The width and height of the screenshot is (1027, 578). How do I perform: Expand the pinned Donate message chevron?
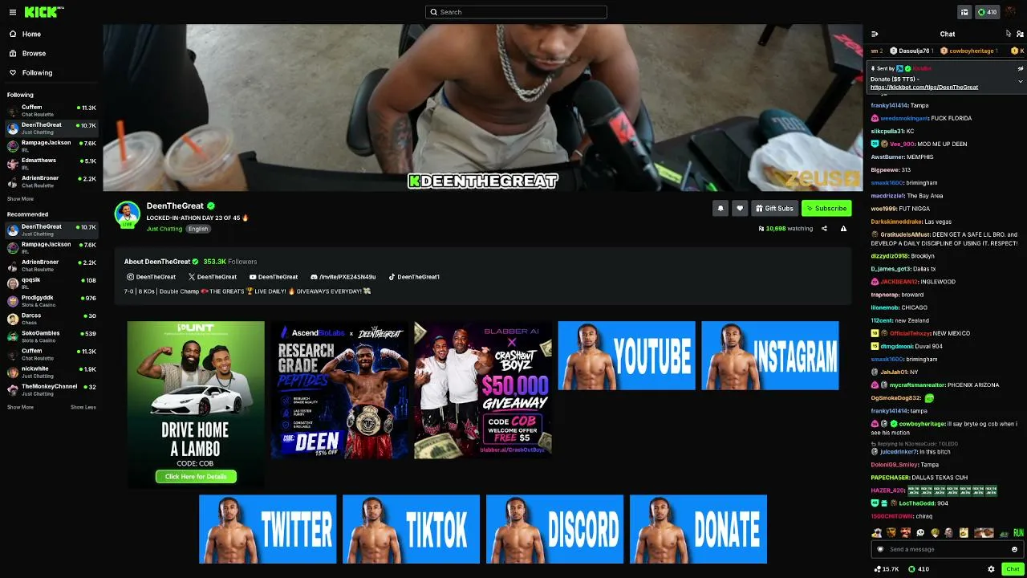(x=1021, y=81)
